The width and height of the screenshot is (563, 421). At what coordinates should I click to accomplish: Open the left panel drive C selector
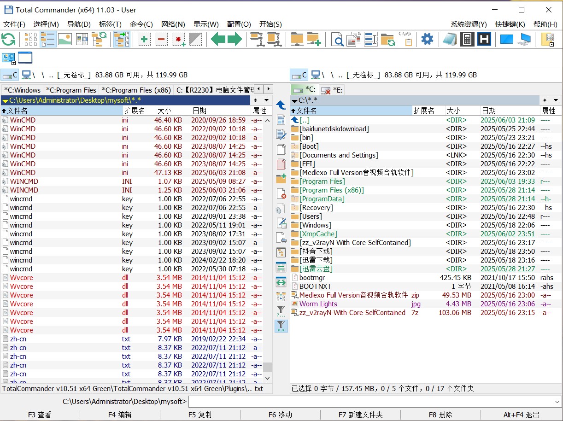[x=10, y=75]
